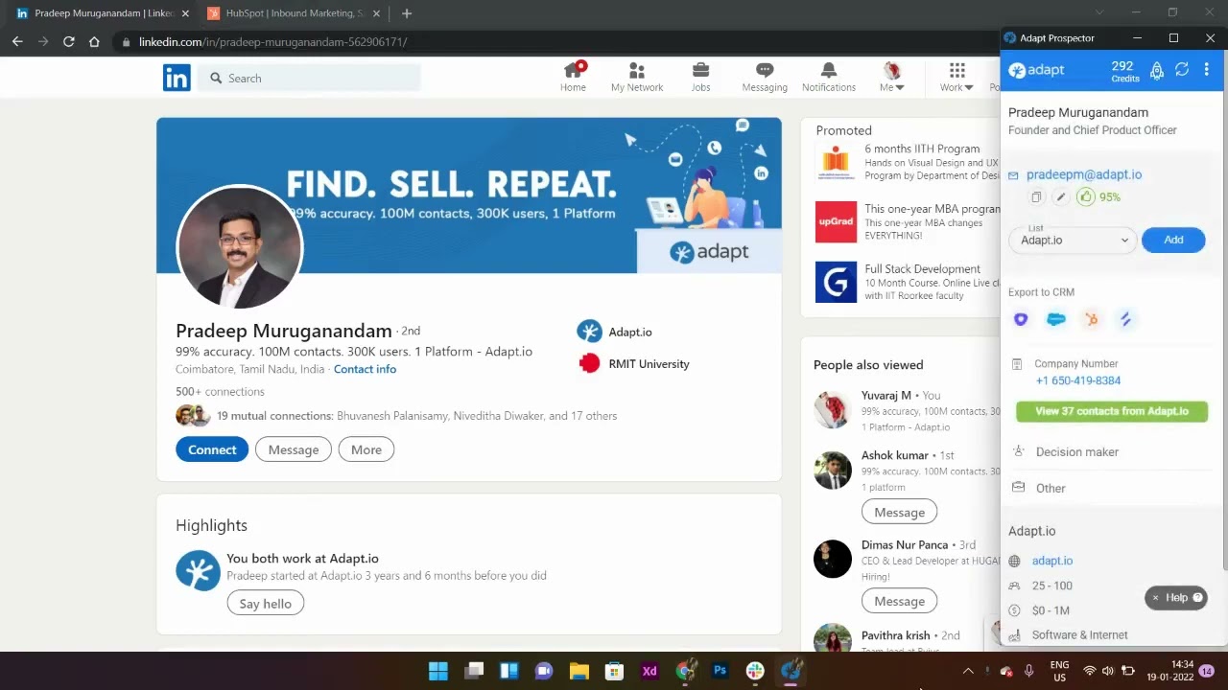Click the Adapt rocket icon

pyautogui.click(x=1157, y=70)
